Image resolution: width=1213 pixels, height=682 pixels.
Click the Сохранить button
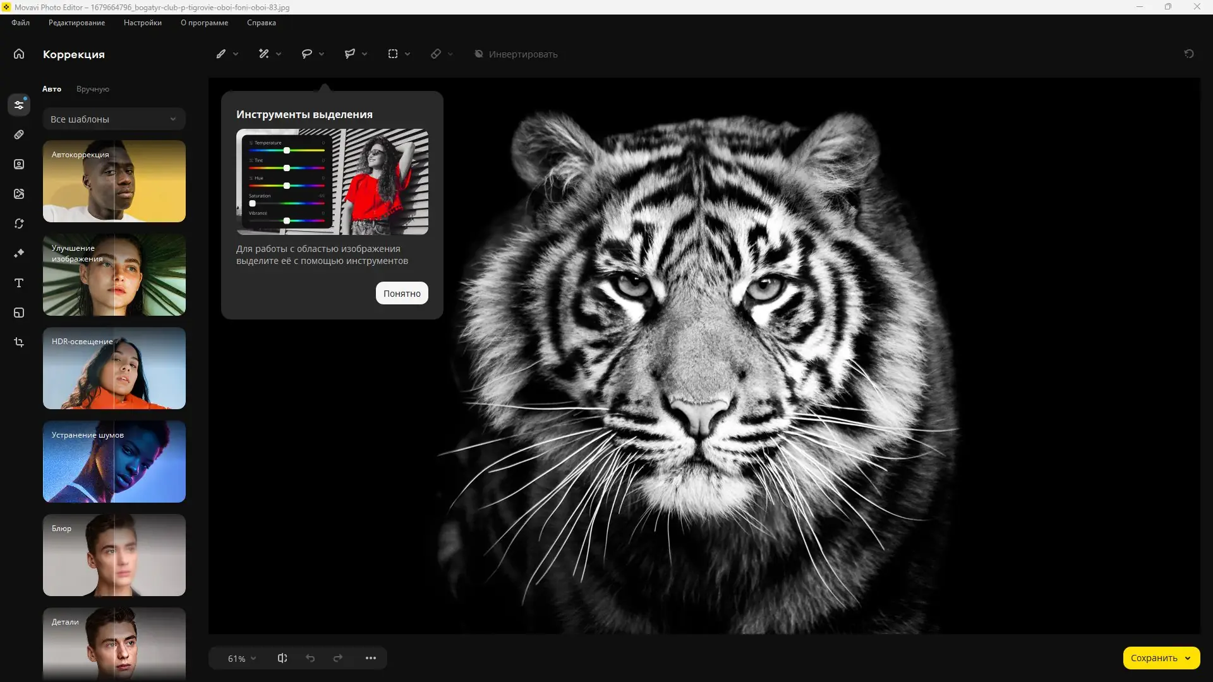1154,658
